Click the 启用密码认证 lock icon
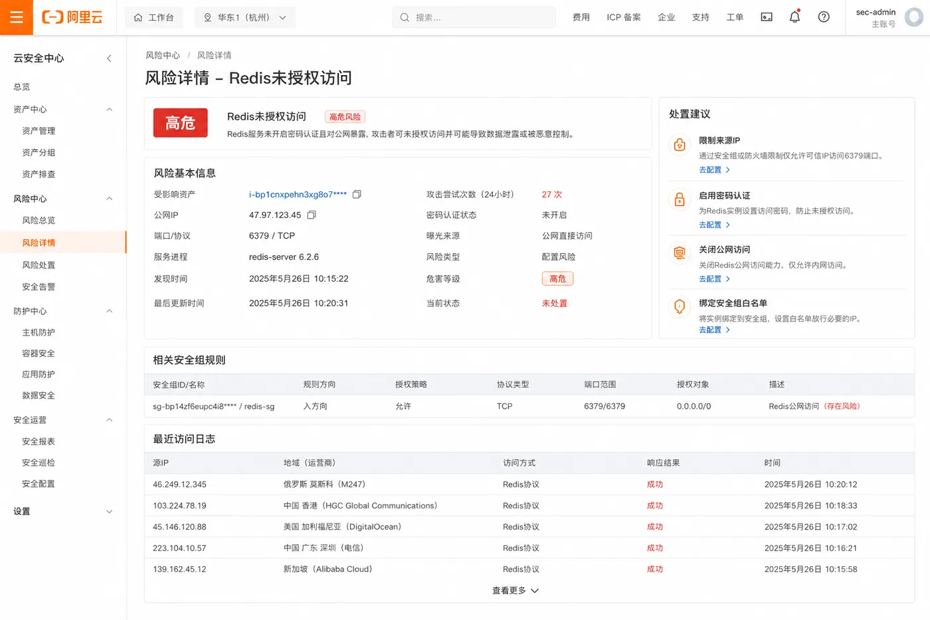The image size is (930, 620). point(680,199)
